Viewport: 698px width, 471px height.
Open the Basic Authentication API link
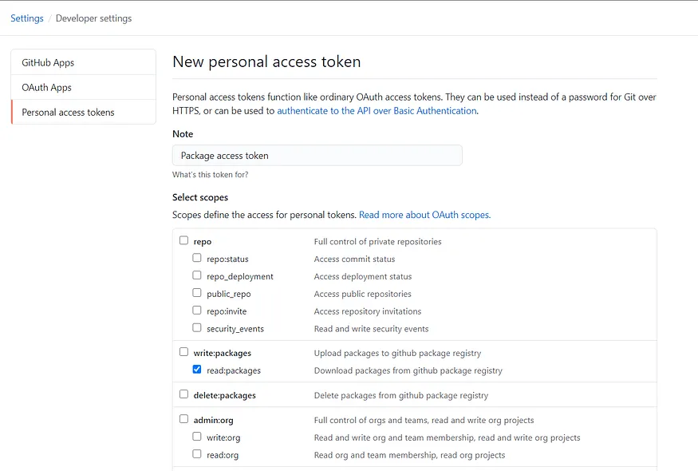(377, 111)
